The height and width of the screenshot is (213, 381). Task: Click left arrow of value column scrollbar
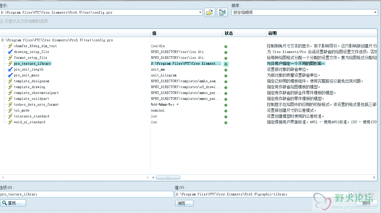(x=153, y=178)
